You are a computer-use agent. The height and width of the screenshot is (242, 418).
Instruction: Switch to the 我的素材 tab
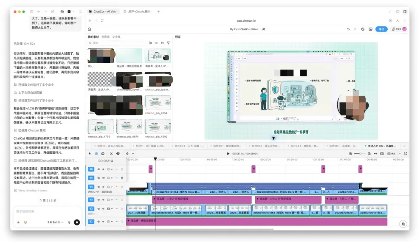tap(93, 37)
